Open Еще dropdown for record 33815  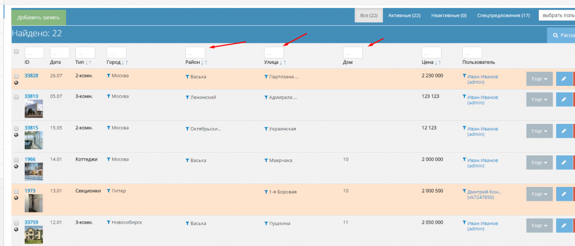pos(539,131)
